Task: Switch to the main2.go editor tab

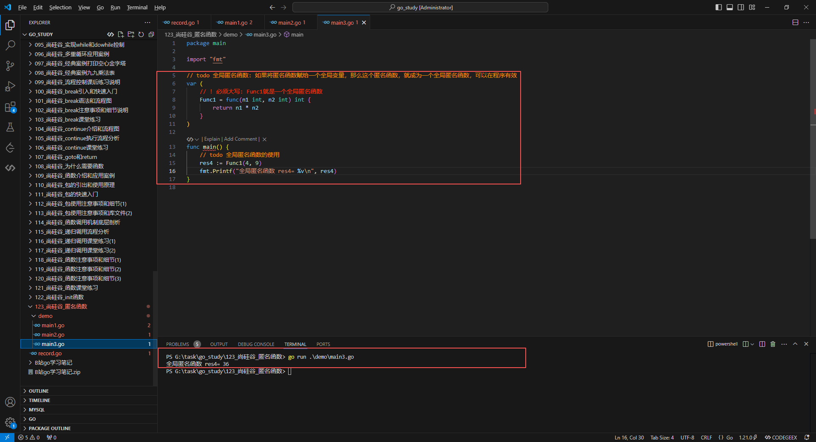Action: click(291, 23)
